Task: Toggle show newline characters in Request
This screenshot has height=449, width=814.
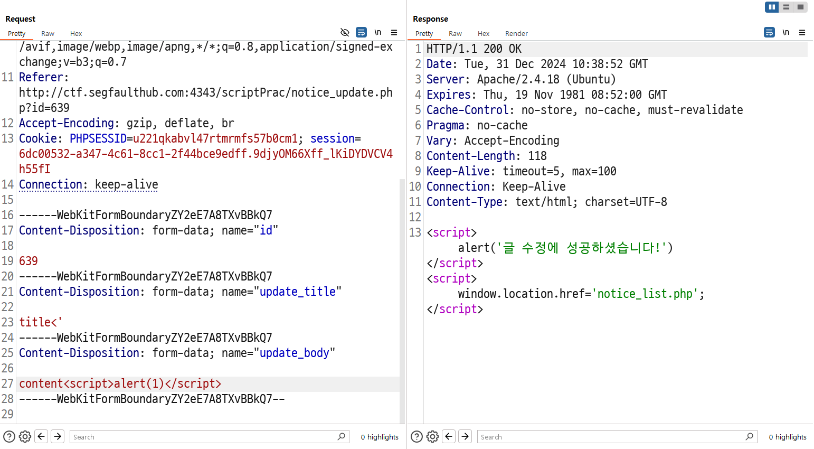Action: 378,33
